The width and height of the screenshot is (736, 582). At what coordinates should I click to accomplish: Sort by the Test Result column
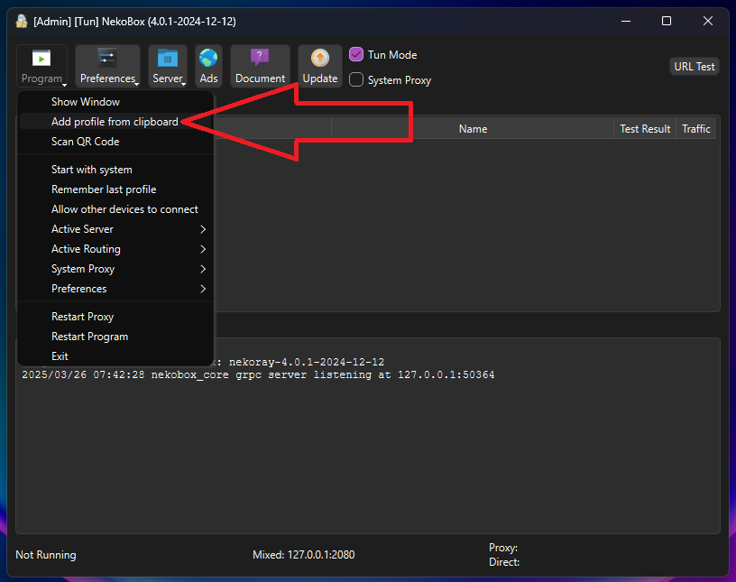[645, 129]
